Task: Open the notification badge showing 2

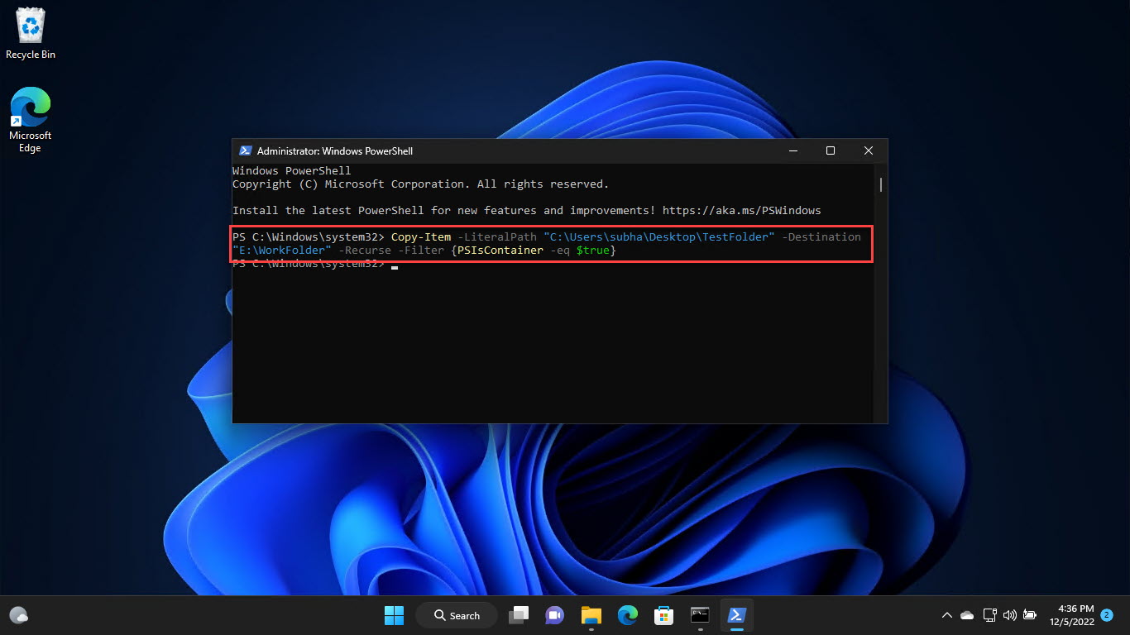Action: coord(1106,615)
